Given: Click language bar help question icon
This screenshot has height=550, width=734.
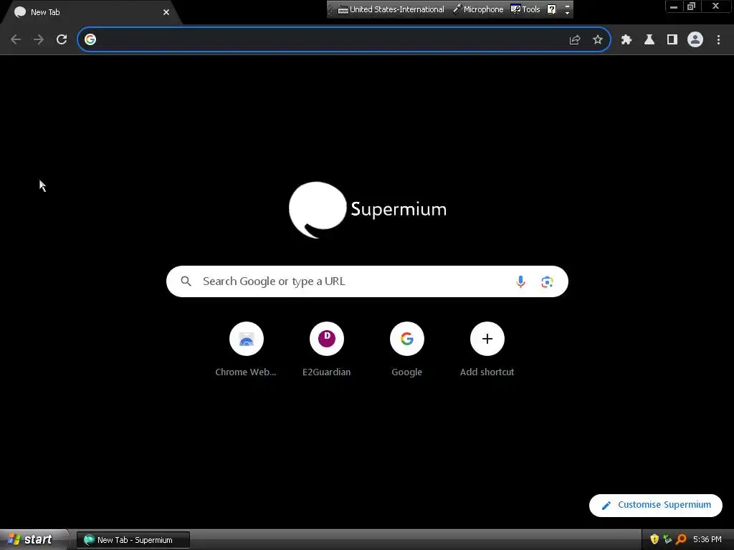Looking at the screenshot, I should [552, 9].
